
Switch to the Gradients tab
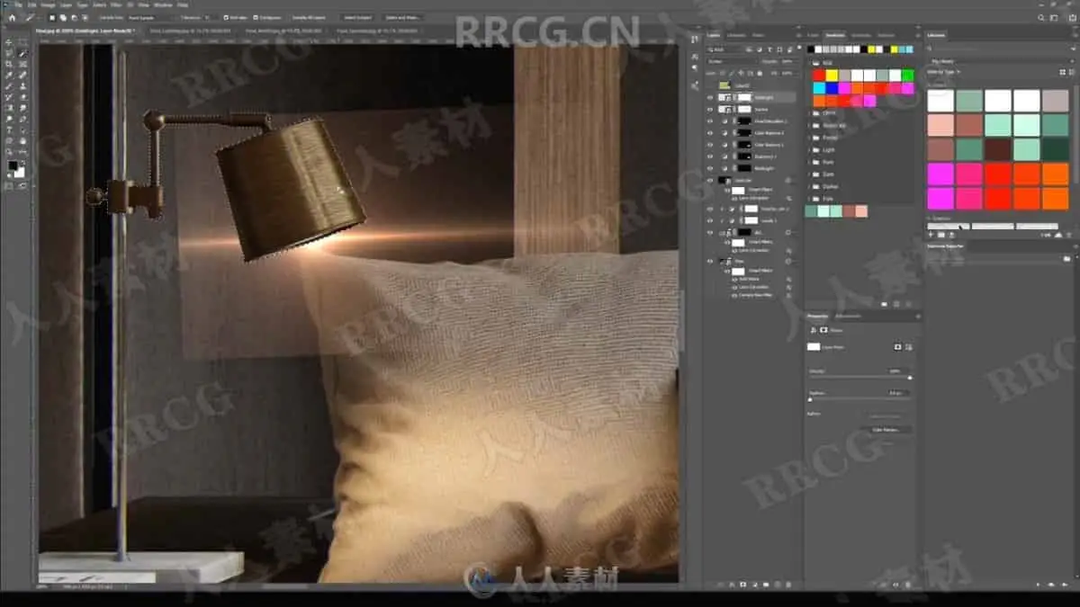859,35
